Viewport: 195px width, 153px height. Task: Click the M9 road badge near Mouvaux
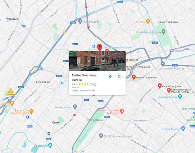tap(24, 26)
